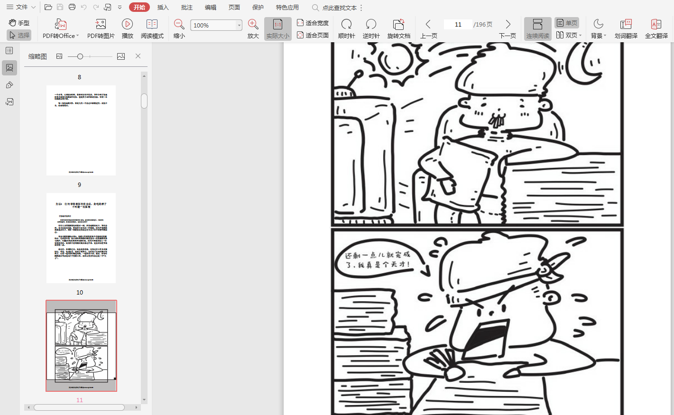Screen dimensions: 674x415
Task: Switch to the 保护 tab
Action: coord(258,7)
